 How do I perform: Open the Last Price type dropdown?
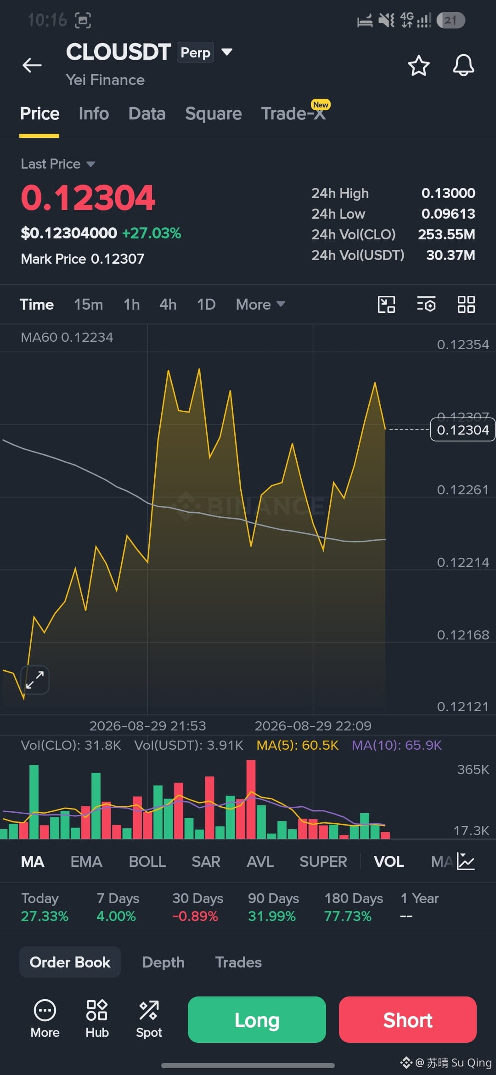58,164
